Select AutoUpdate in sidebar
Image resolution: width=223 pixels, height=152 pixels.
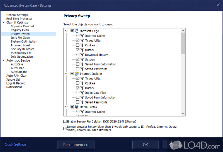click(19, 72)
